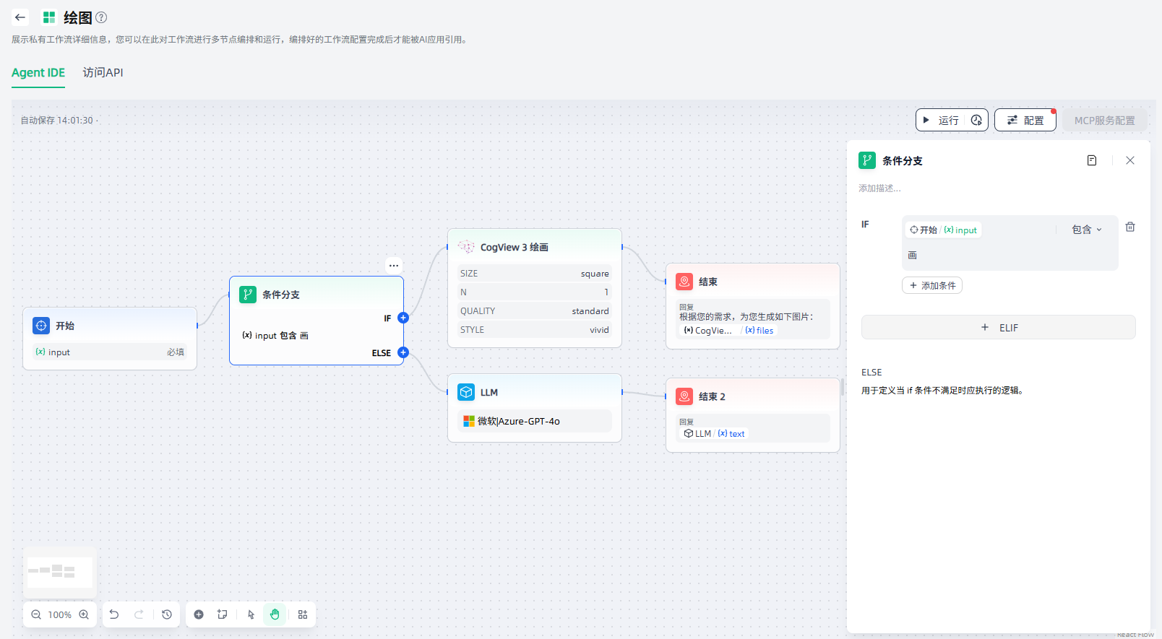Add an ELIF branch
1162x639 pixels.
[999, 327]
